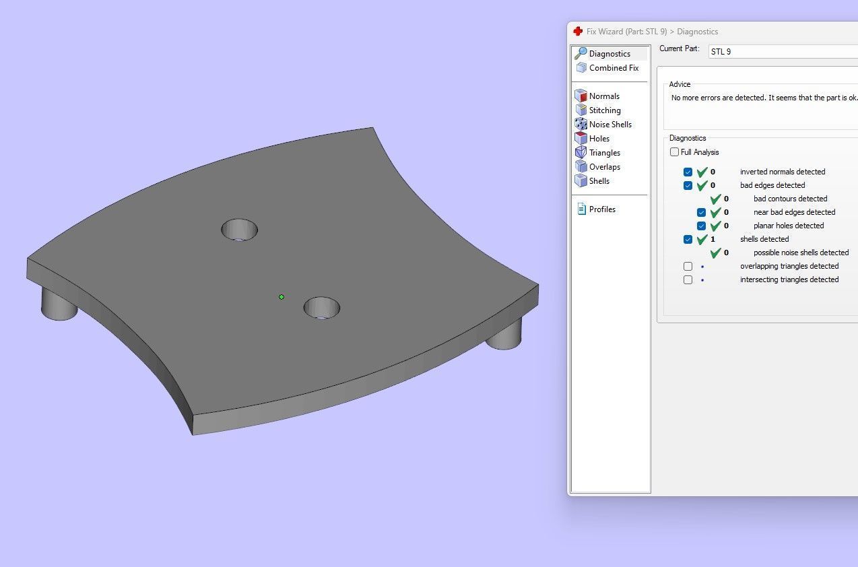Click the Combined Fix cube icon
The height and width of the screenshot is (567, 858).
[581, 68]
